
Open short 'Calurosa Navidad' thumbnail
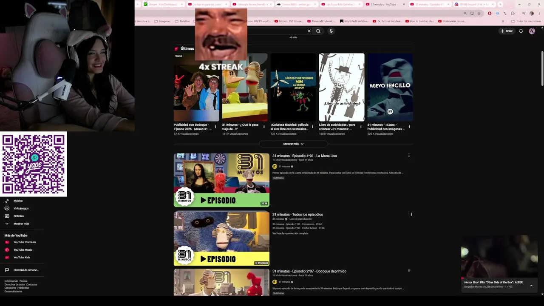[293, 87]
